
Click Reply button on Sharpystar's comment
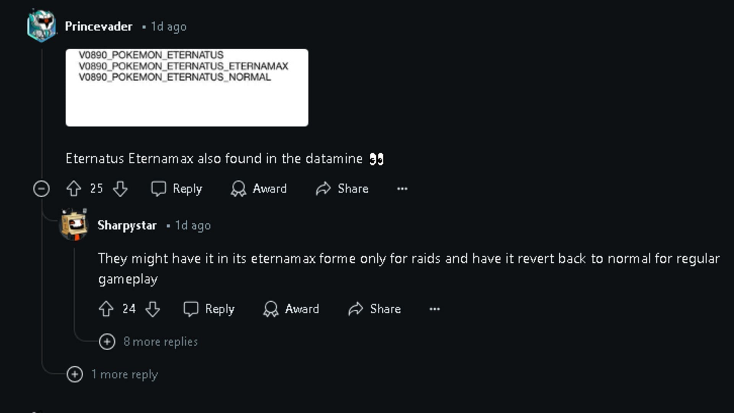coord(210,309)
